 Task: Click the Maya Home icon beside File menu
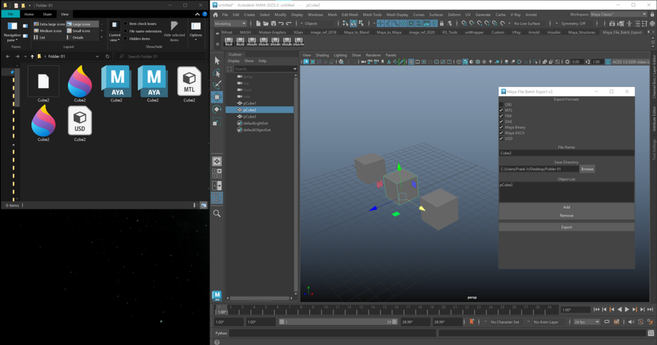point(215,14)
